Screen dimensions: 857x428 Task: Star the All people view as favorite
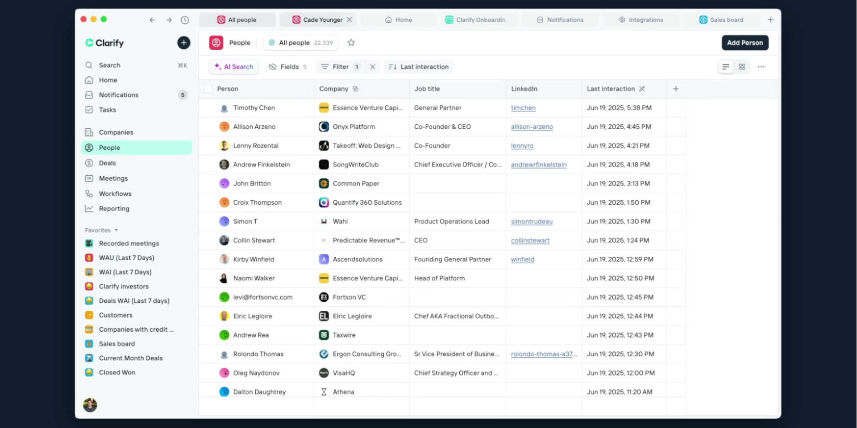click(351, 43)
